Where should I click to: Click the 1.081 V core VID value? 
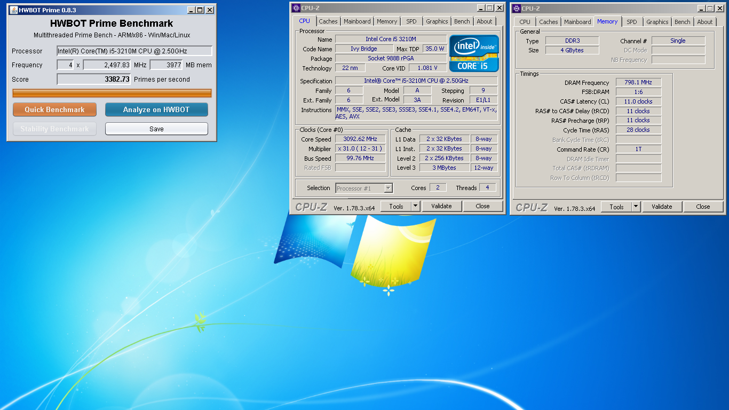point(428,68)
